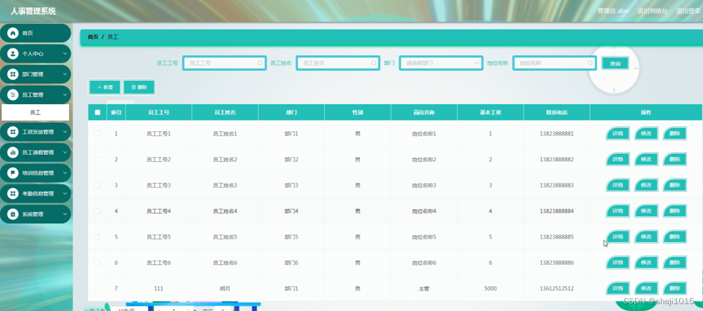
Task: Click the icon for 系统管理
Action: [13, 214]
